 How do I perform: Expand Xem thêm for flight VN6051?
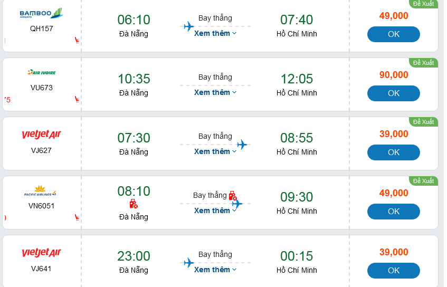tap(215, 211)
